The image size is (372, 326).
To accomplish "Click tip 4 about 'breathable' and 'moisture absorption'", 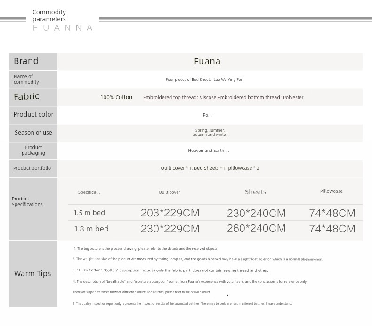I will [x=190, y=281].
